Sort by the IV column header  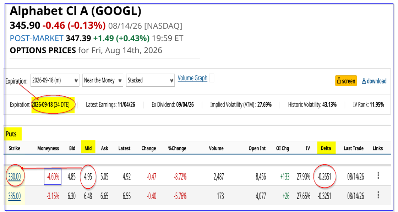click(x=307, y=148)
